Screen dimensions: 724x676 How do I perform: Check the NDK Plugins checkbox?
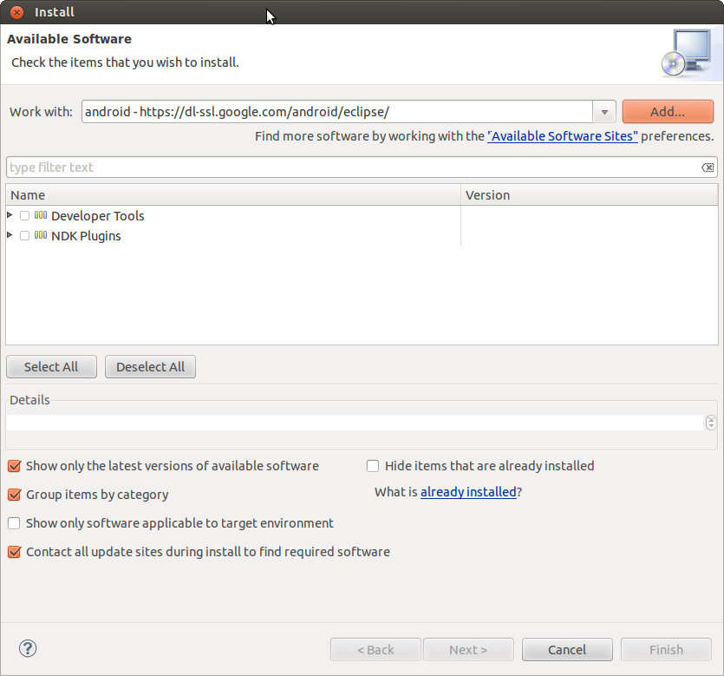(x=24, y=235)
